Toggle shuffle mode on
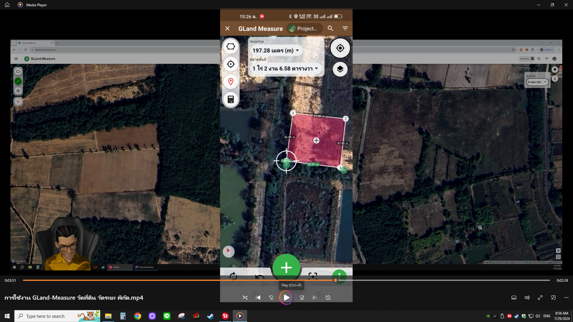The image size is (573, 322). (x=245, y=298)
